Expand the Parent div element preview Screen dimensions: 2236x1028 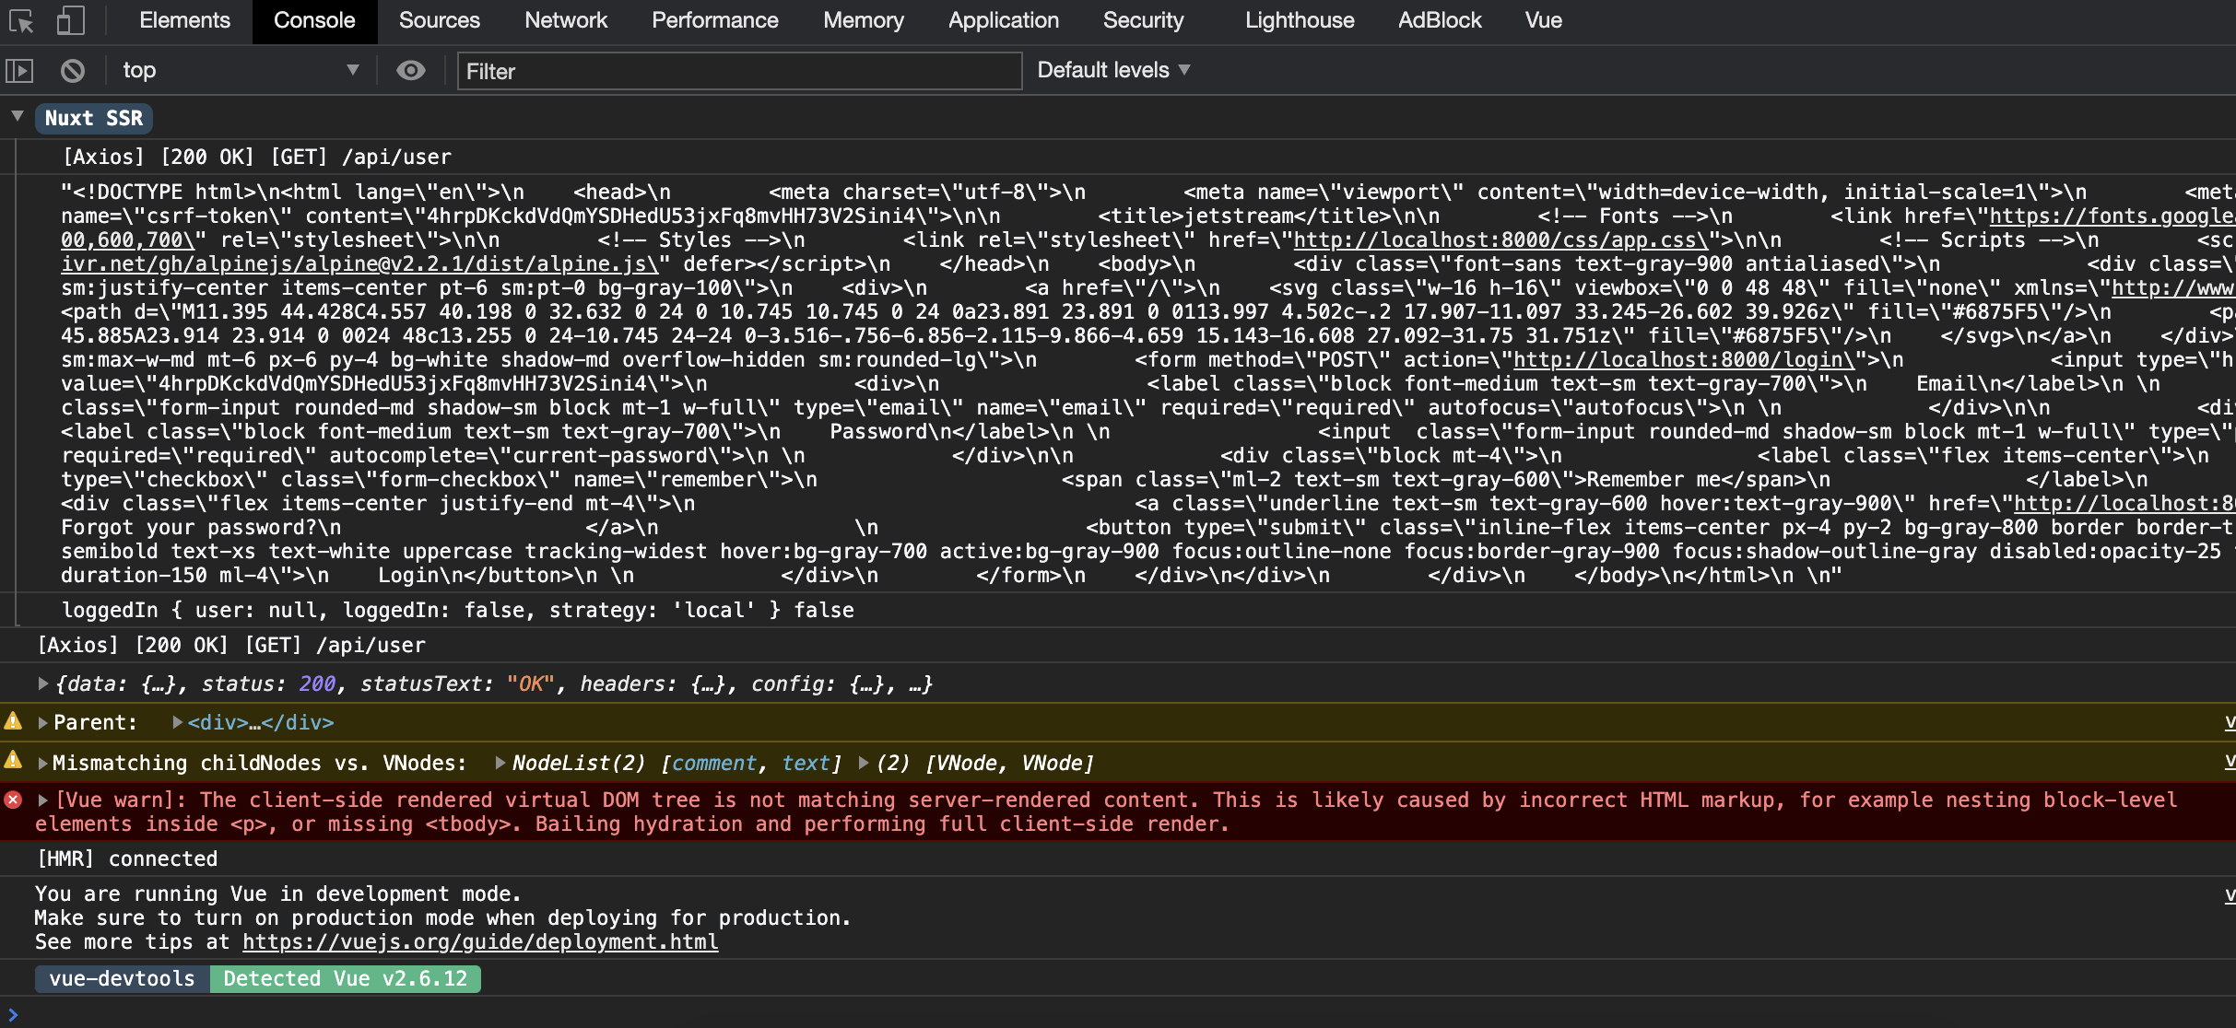[x=175, y=722]
